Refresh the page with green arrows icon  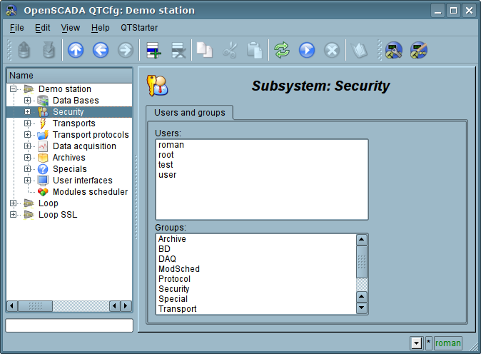pos(282,50)
